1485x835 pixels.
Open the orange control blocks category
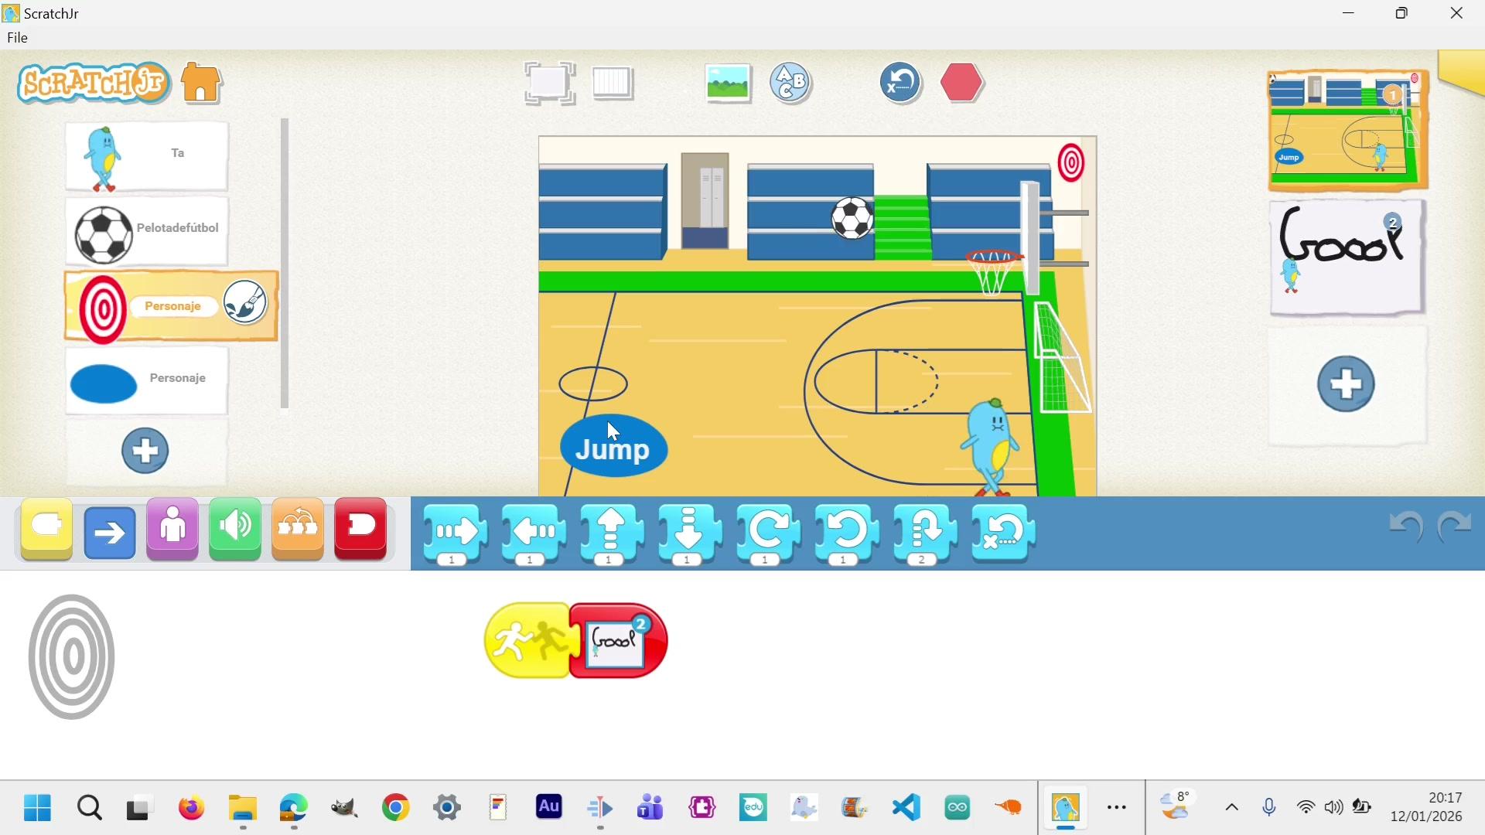(x=298, y=530)
